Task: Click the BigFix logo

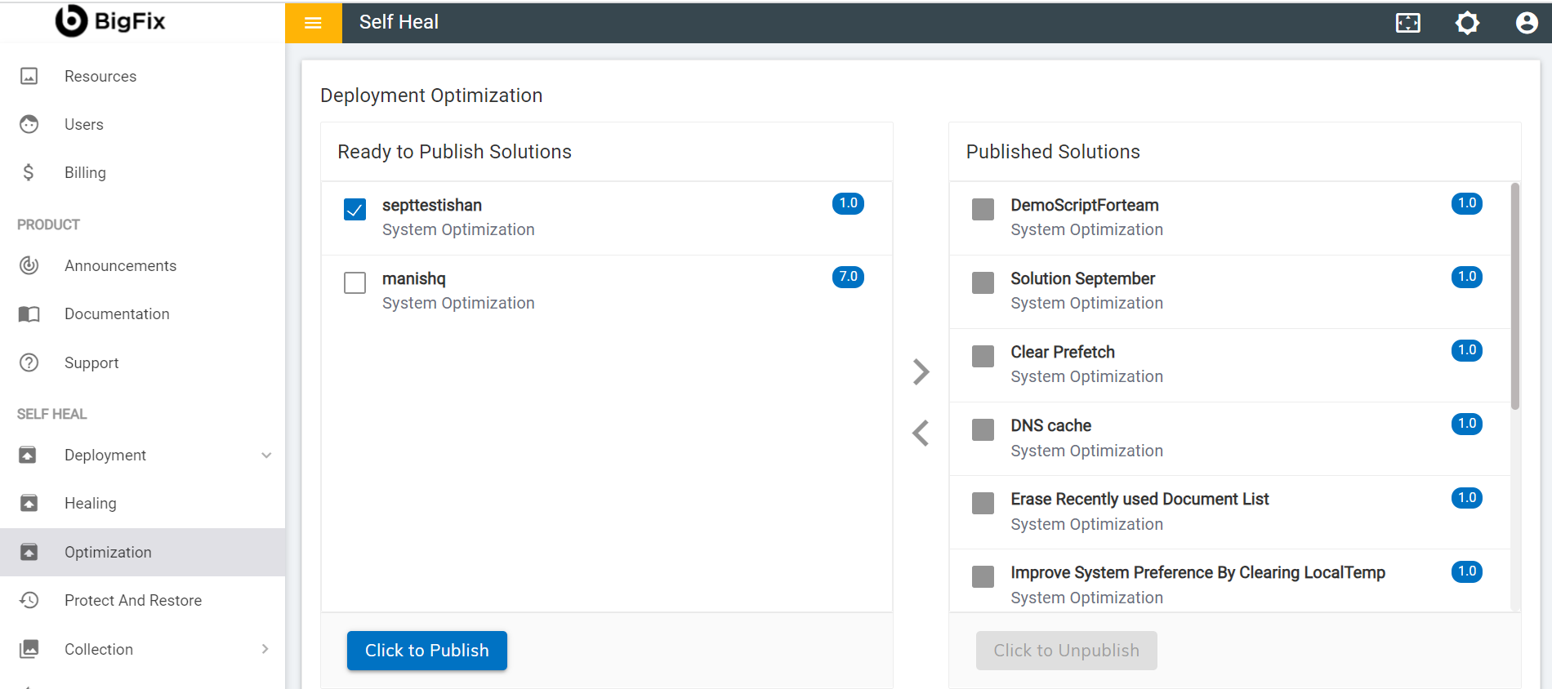Action: pos(110,21)
